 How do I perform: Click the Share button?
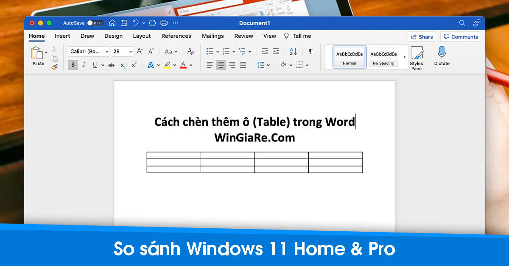coord(422,37)
